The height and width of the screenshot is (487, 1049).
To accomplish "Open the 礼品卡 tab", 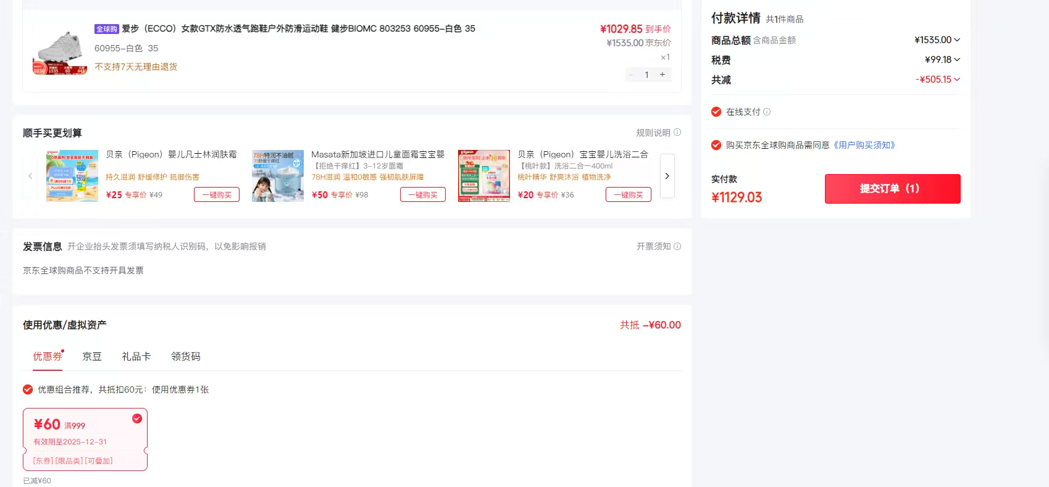I will pyautogui.click(x=136, y=356).
